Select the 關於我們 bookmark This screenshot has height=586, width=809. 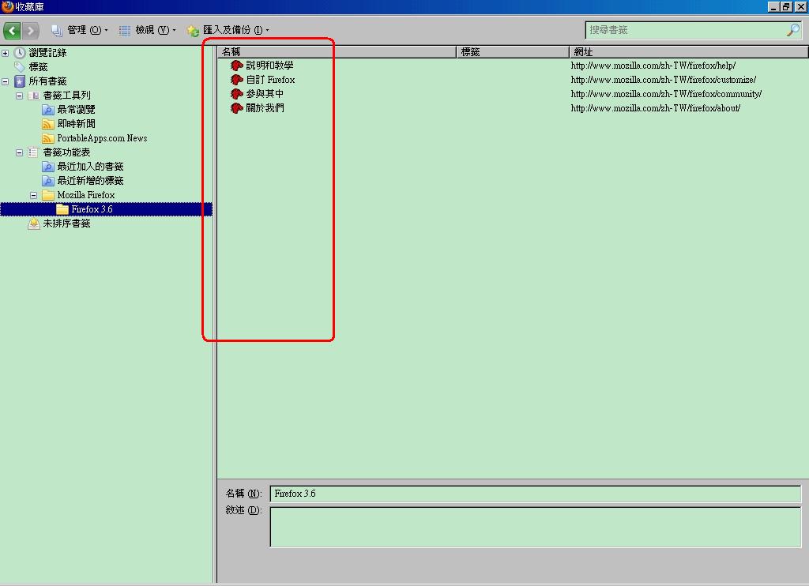pyautogui.click(x=265, y=108)
